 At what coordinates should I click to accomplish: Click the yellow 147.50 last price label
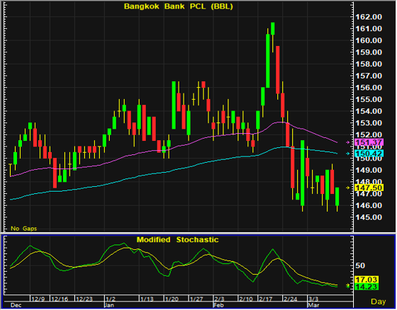[369, 188]
